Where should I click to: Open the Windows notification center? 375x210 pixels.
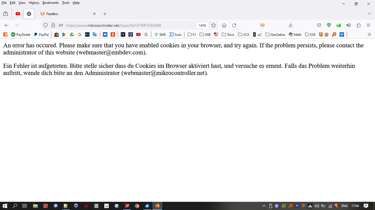366,206
